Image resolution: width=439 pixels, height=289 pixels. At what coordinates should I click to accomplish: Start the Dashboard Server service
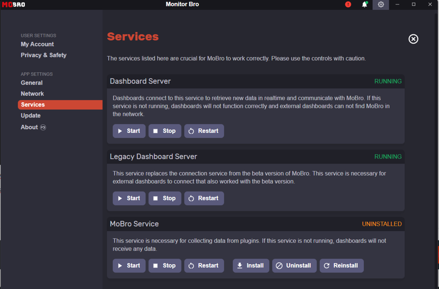pyautogui.click(x=129, y=131)
